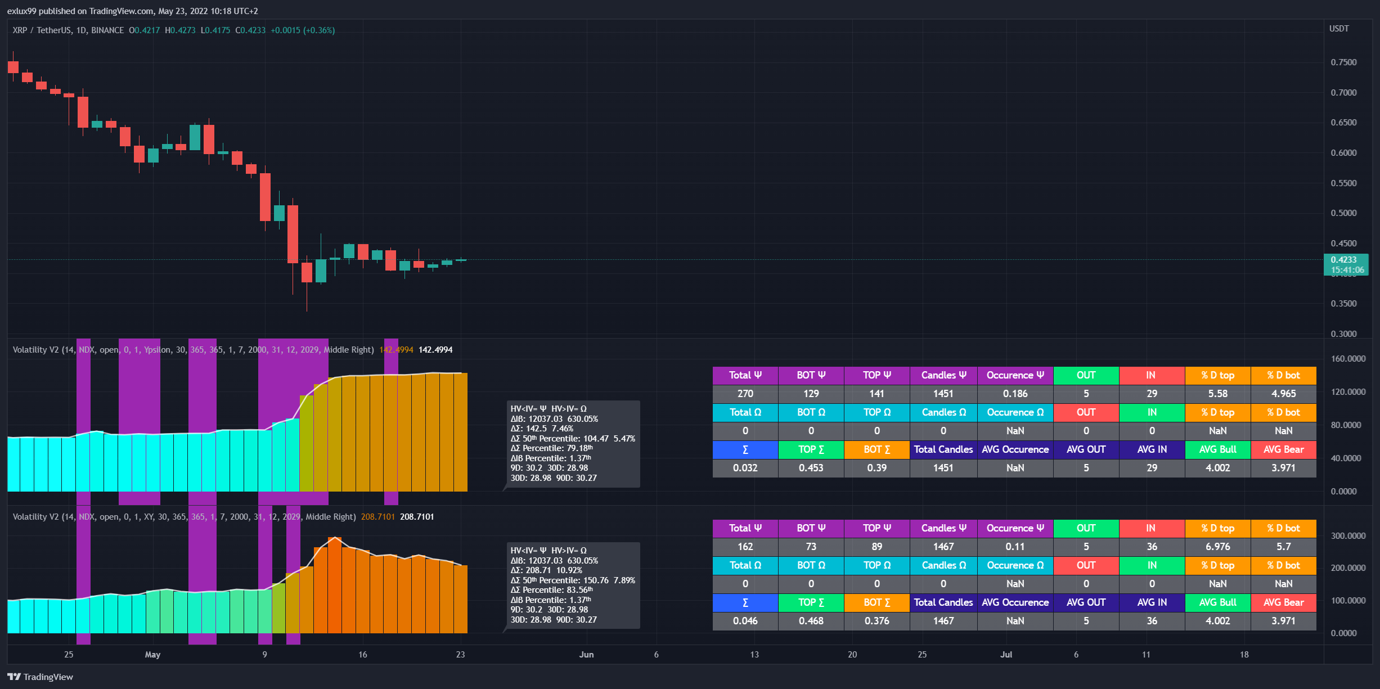1380x689 pixels.
Task: Click the TOP Σ value 0.453
Action: 811,468
